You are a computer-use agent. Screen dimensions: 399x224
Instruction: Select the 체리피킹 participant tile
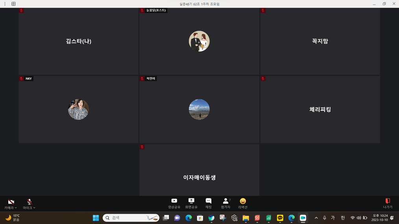(320, 109)
